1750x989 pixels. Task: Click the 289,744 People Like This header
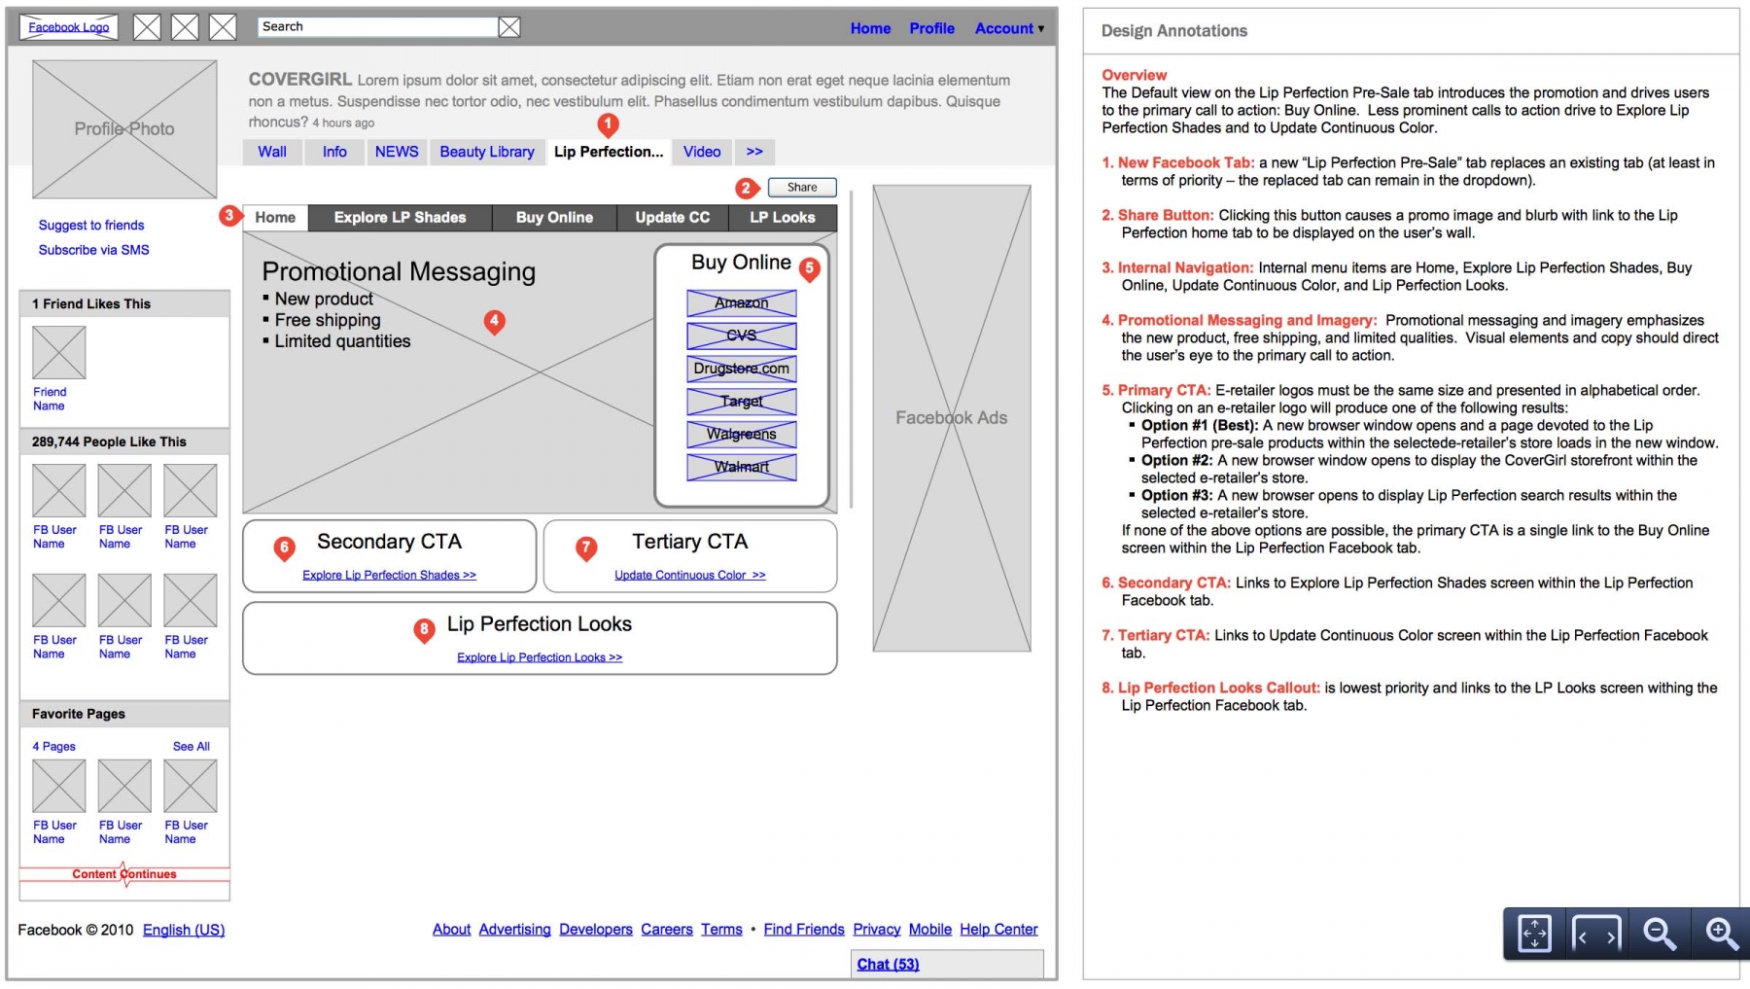pos(124,442)
